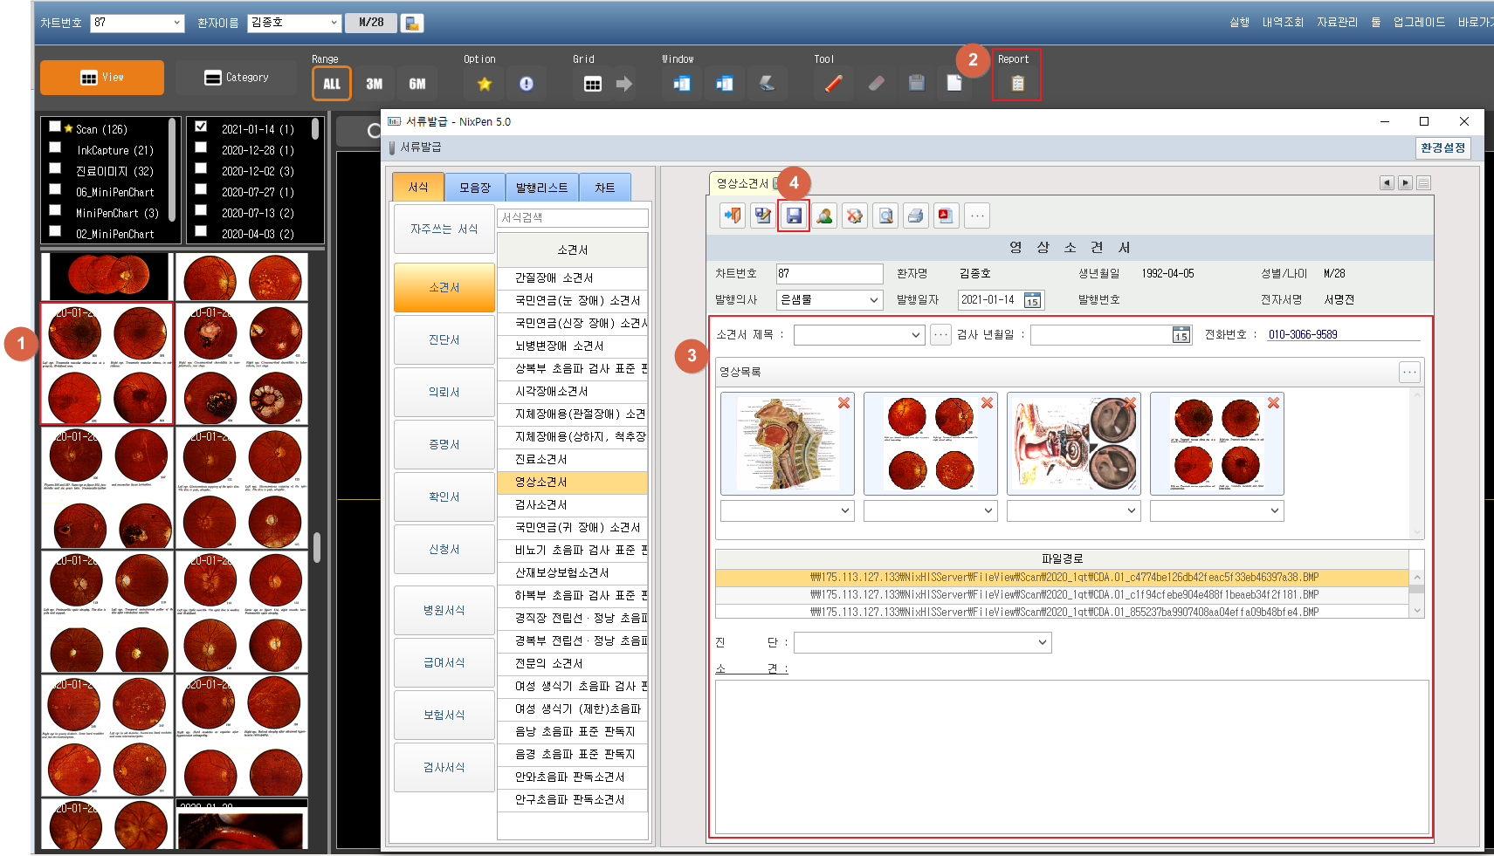Switch to the 모음장 tab
Screen dimensions: 1494x856
click(x=475, y=188)
